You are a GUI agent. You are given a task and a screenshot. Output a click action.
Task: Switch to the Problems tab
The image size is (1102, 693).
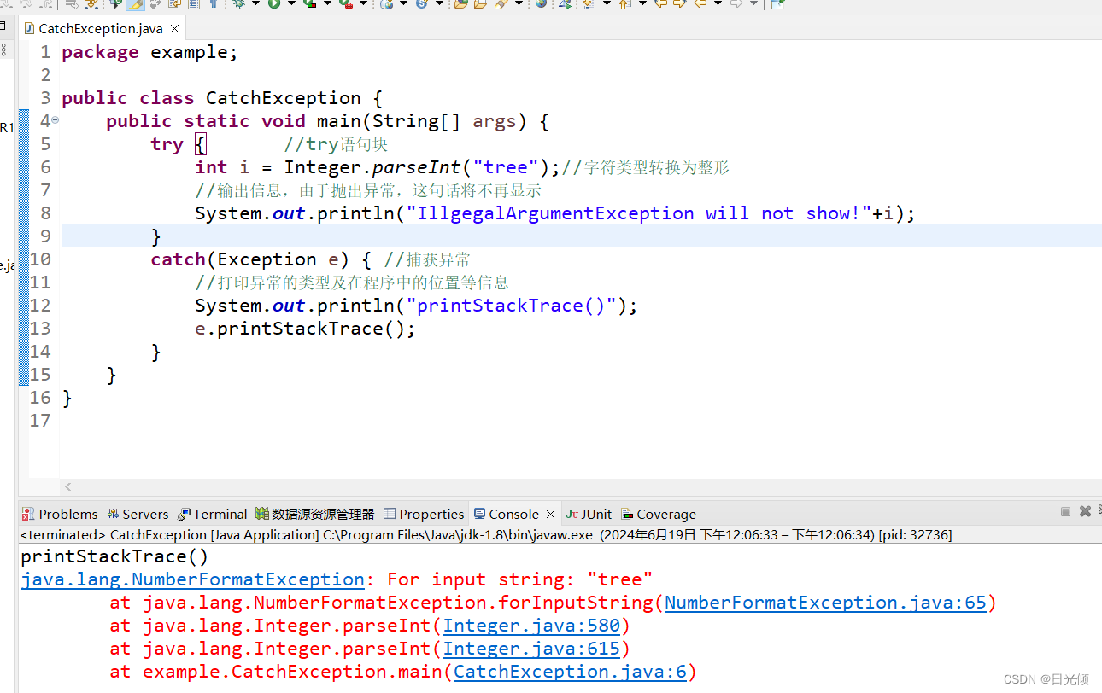(60, 514)
